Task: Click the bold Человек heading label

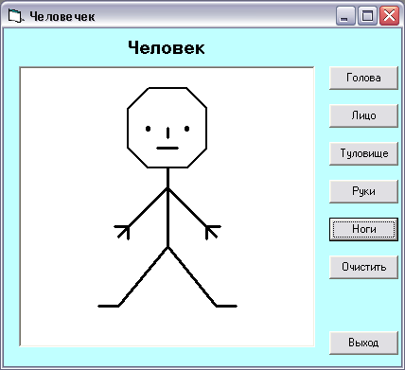Action: (167, 48)
